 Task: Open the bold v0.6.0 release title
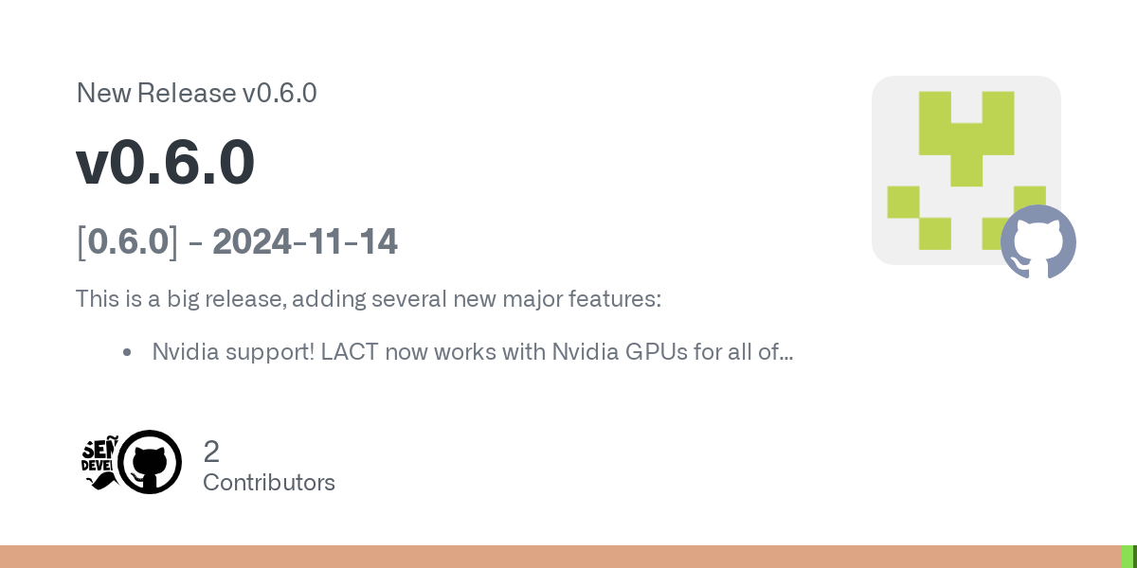coord(165,162)
